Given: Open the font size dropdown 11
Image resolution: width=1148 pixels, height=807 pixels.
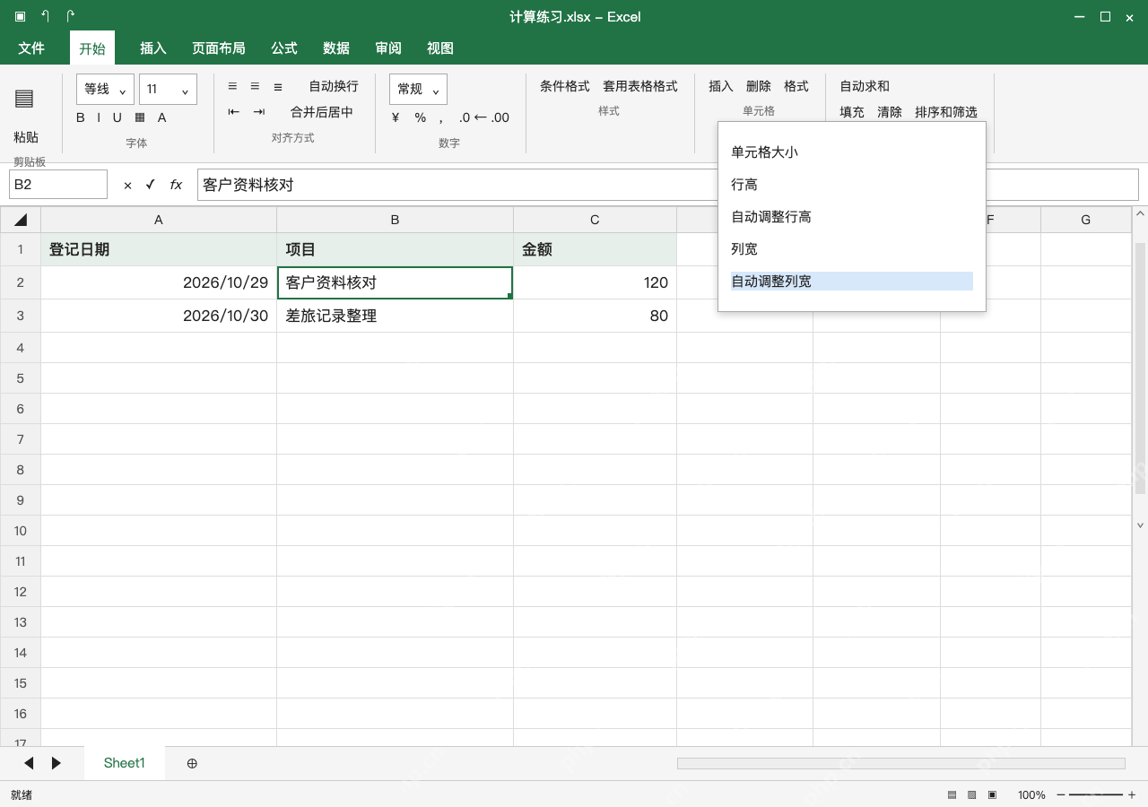Looking at the screenshot, I should [x=168, y=89].
